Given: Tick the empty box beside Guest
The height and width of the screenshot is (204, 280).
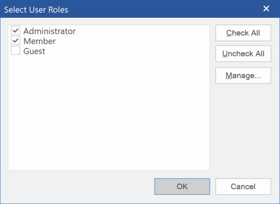Looking at the screenshot, I should (x=15, y=50).
